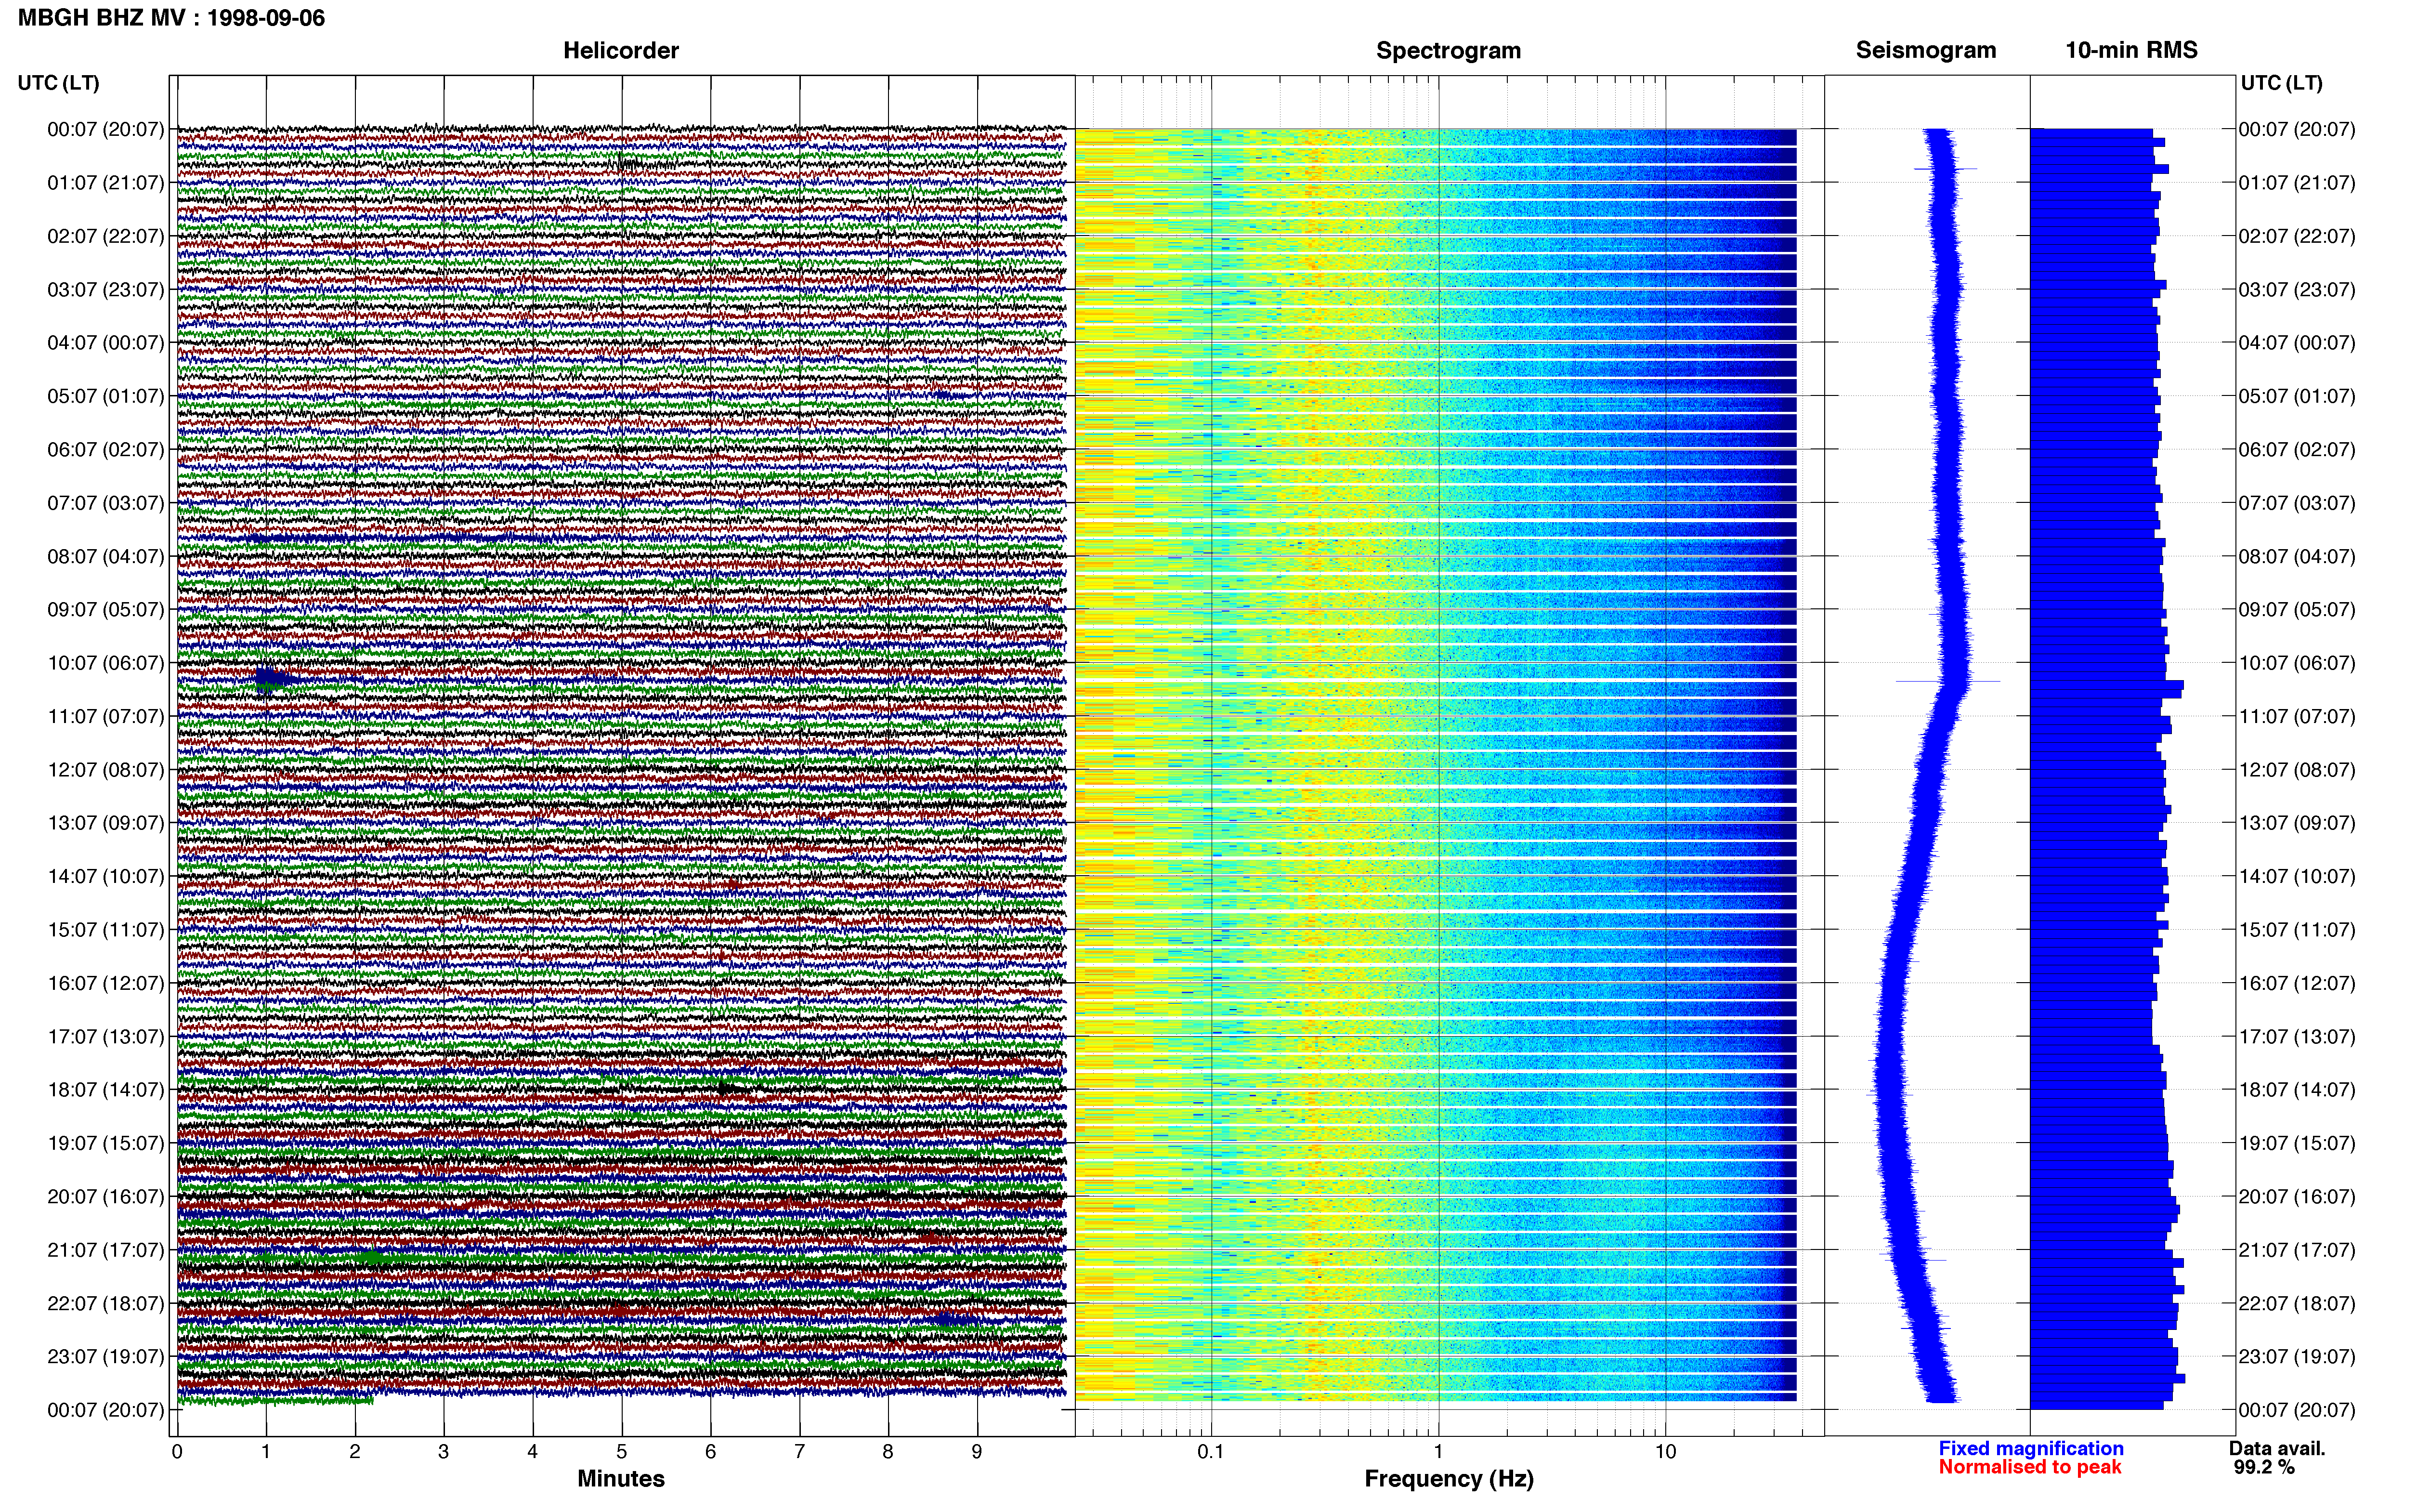Select left time label '15:07 (11:07)'
The image size is (2417, 1512).
pos(105,930)
